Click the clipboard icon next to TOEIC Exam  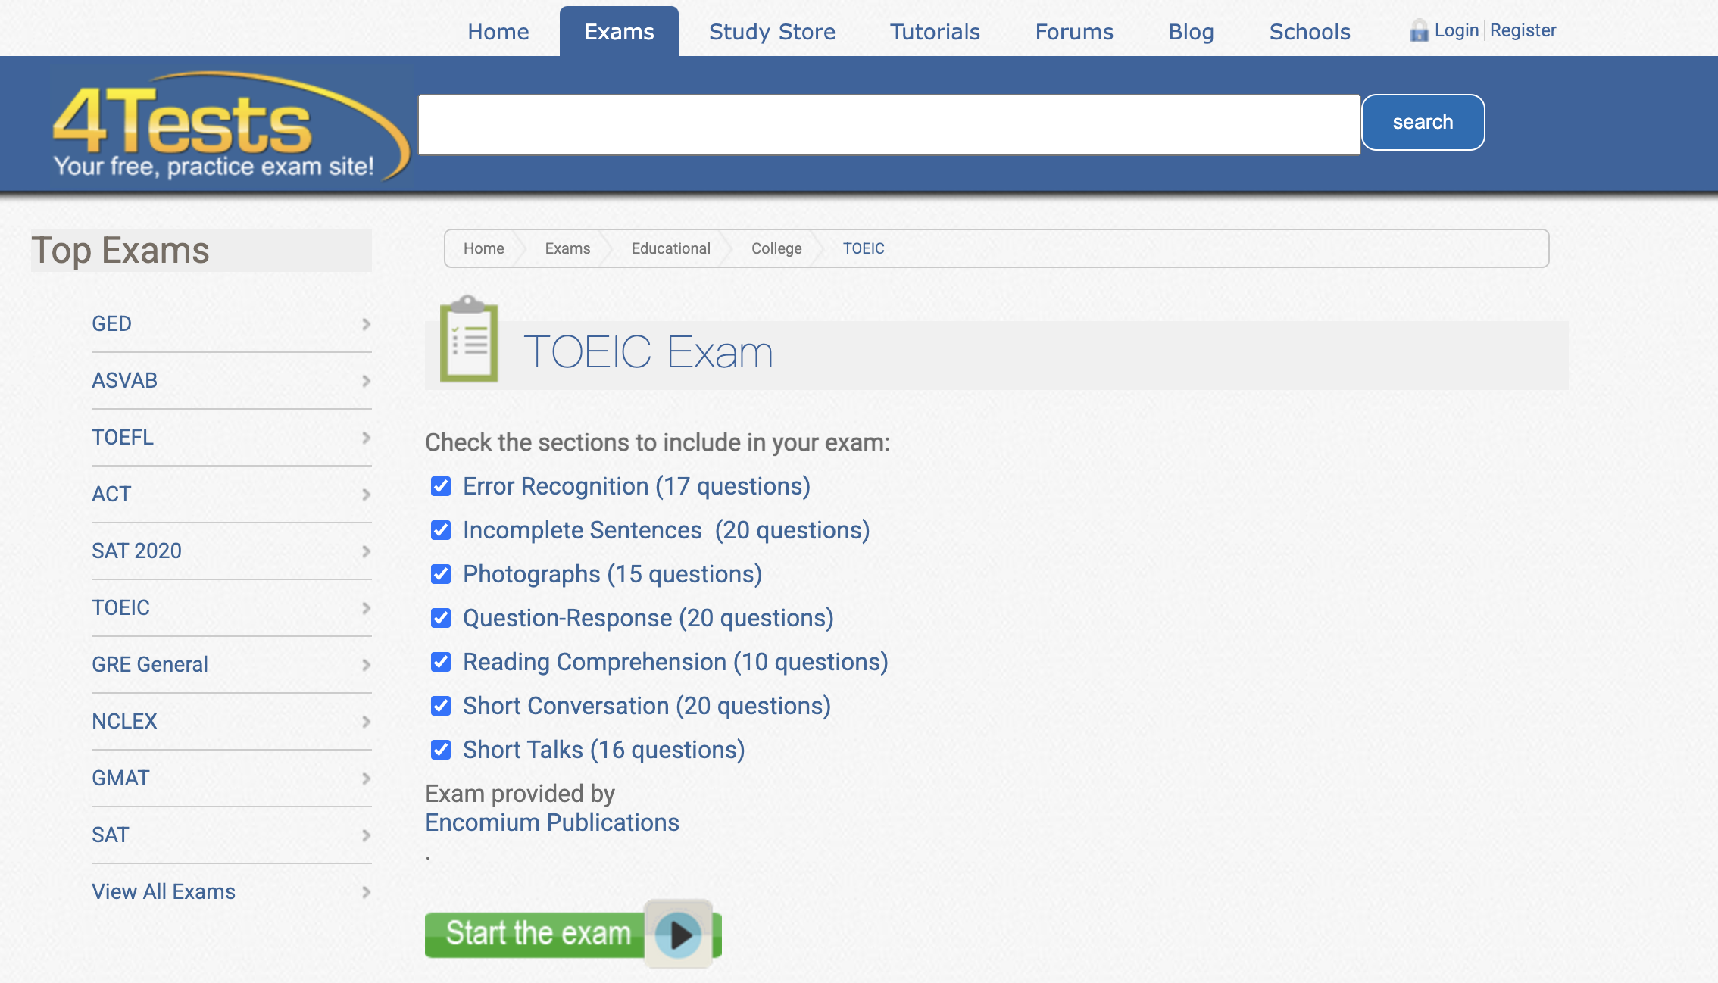469,340
